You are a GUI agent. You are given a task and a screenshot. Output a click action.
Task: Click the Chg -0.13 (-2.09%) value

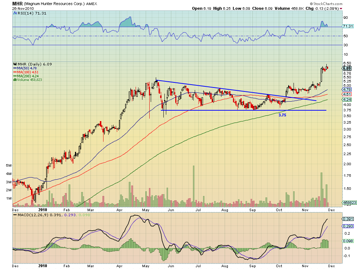pyautogui.click(x=322, y=8)
